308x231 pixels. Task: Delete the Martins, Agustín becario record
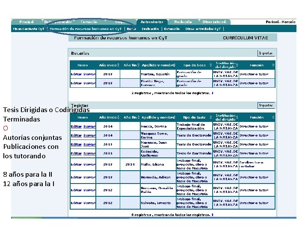tap(89, 74)
